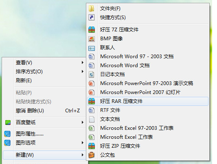The width and height of the screenshot is (217, 164).
Task: Create a new 快捷方式(S)
Action: pyautogui.click(x=148, y=17)
